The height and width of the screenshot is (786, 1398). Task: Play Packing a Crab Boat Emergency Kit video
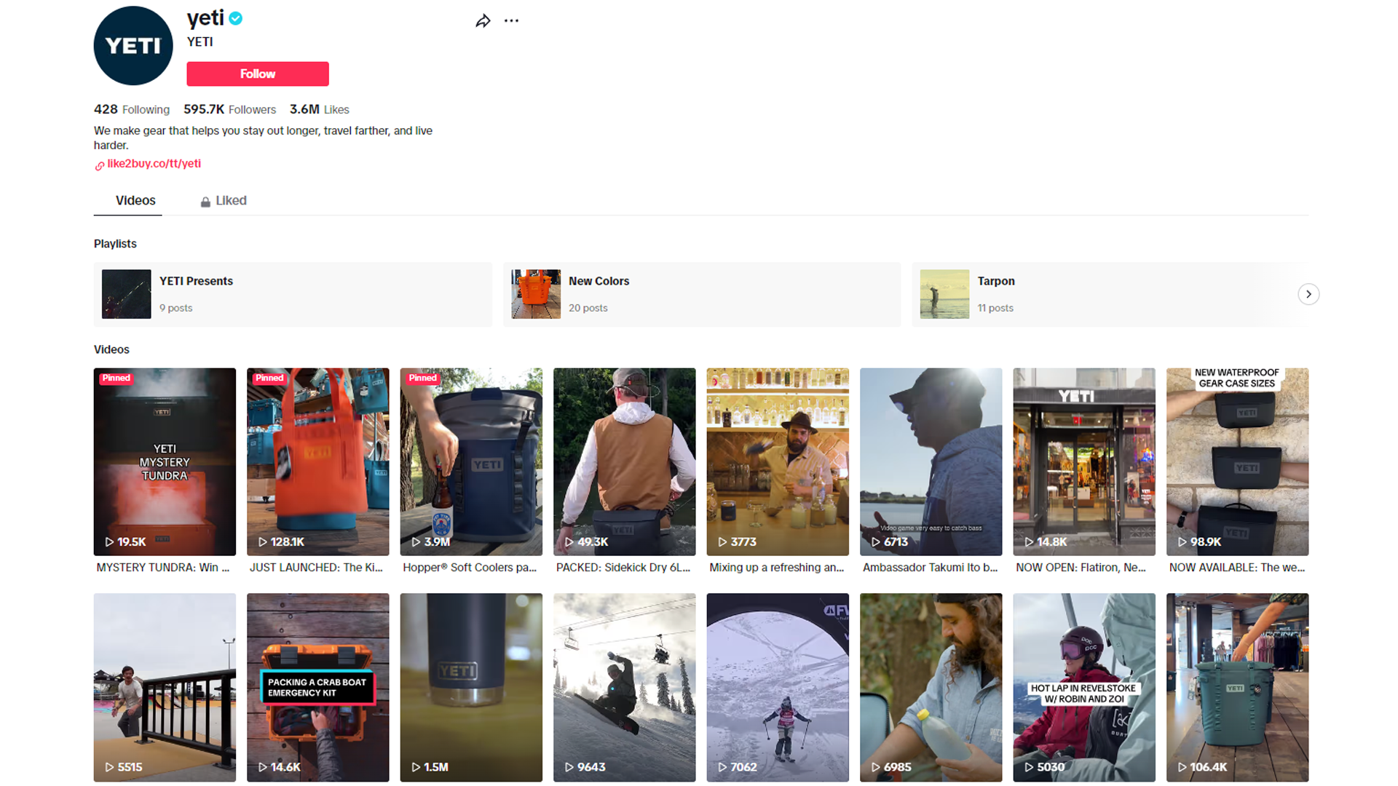point(318,688)
